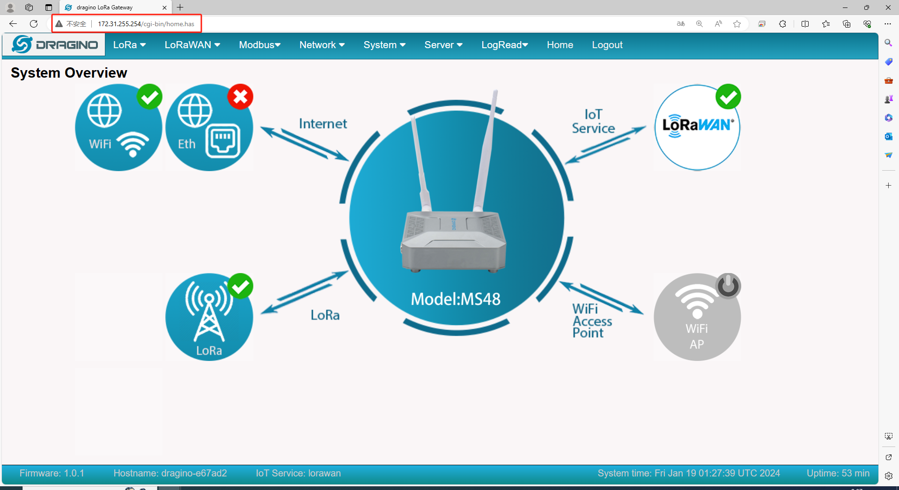Open browser extensions puzzle icon
The height and width of the screenshot is (490, 899).
(782, 24)
